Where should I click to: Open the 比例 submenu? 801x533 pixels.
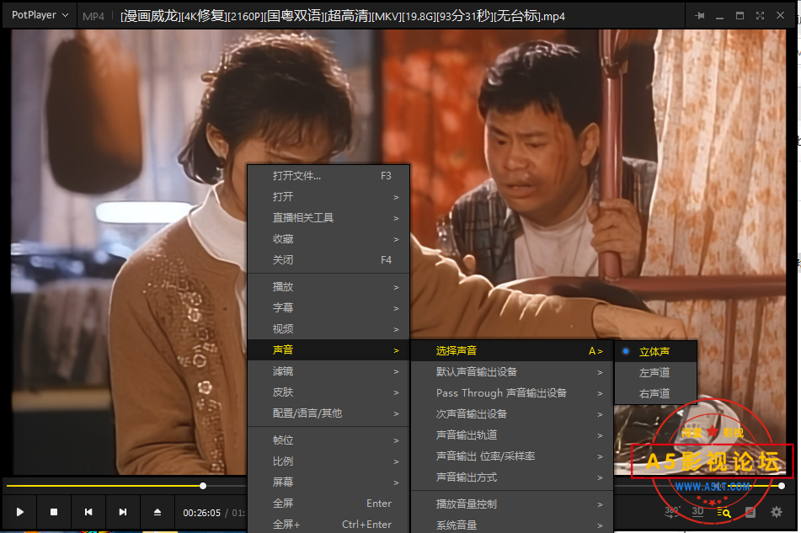[x=328, y=461]
